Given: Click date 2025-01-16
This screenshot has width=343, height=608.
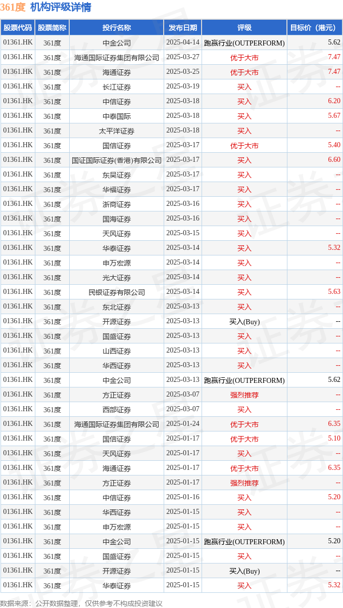Looking at the screenshot, I should (x=183, y=497).
